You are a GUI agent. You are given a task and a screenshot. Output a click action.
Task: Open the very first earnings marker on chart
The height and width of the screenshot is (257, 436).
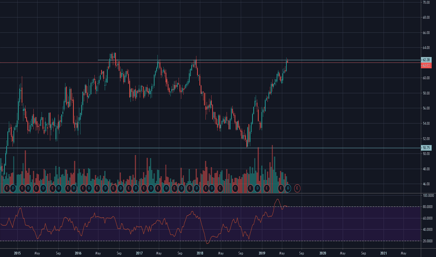point(7,188)
